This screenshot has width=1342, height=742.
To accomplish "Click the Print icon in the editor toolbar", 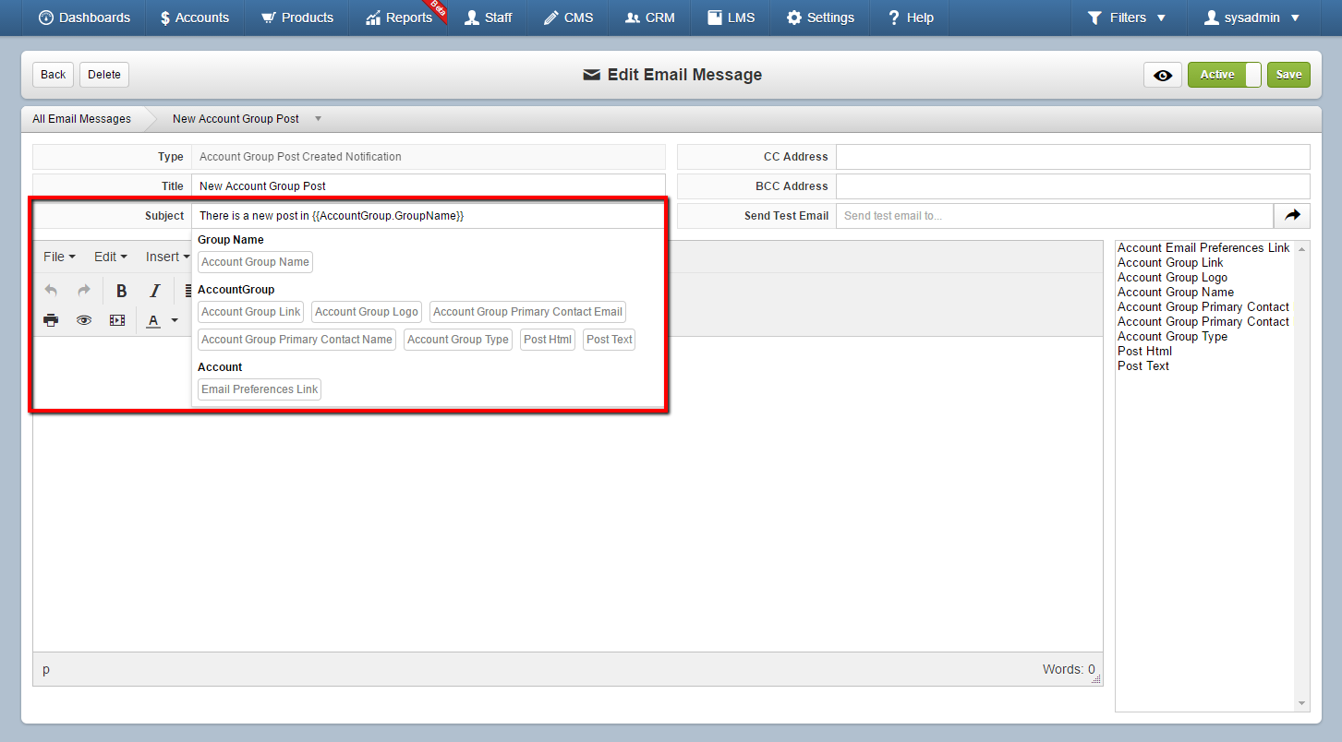I will [51, 320].
